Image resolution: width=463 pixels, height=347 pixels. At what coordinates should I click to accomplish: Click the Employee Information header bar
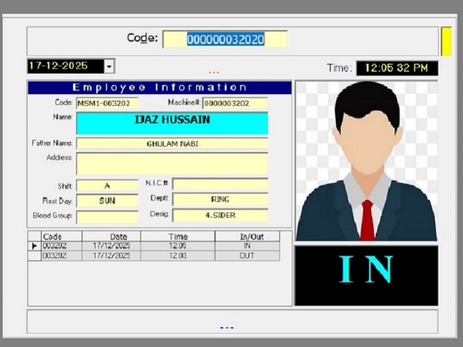(159, 87)
